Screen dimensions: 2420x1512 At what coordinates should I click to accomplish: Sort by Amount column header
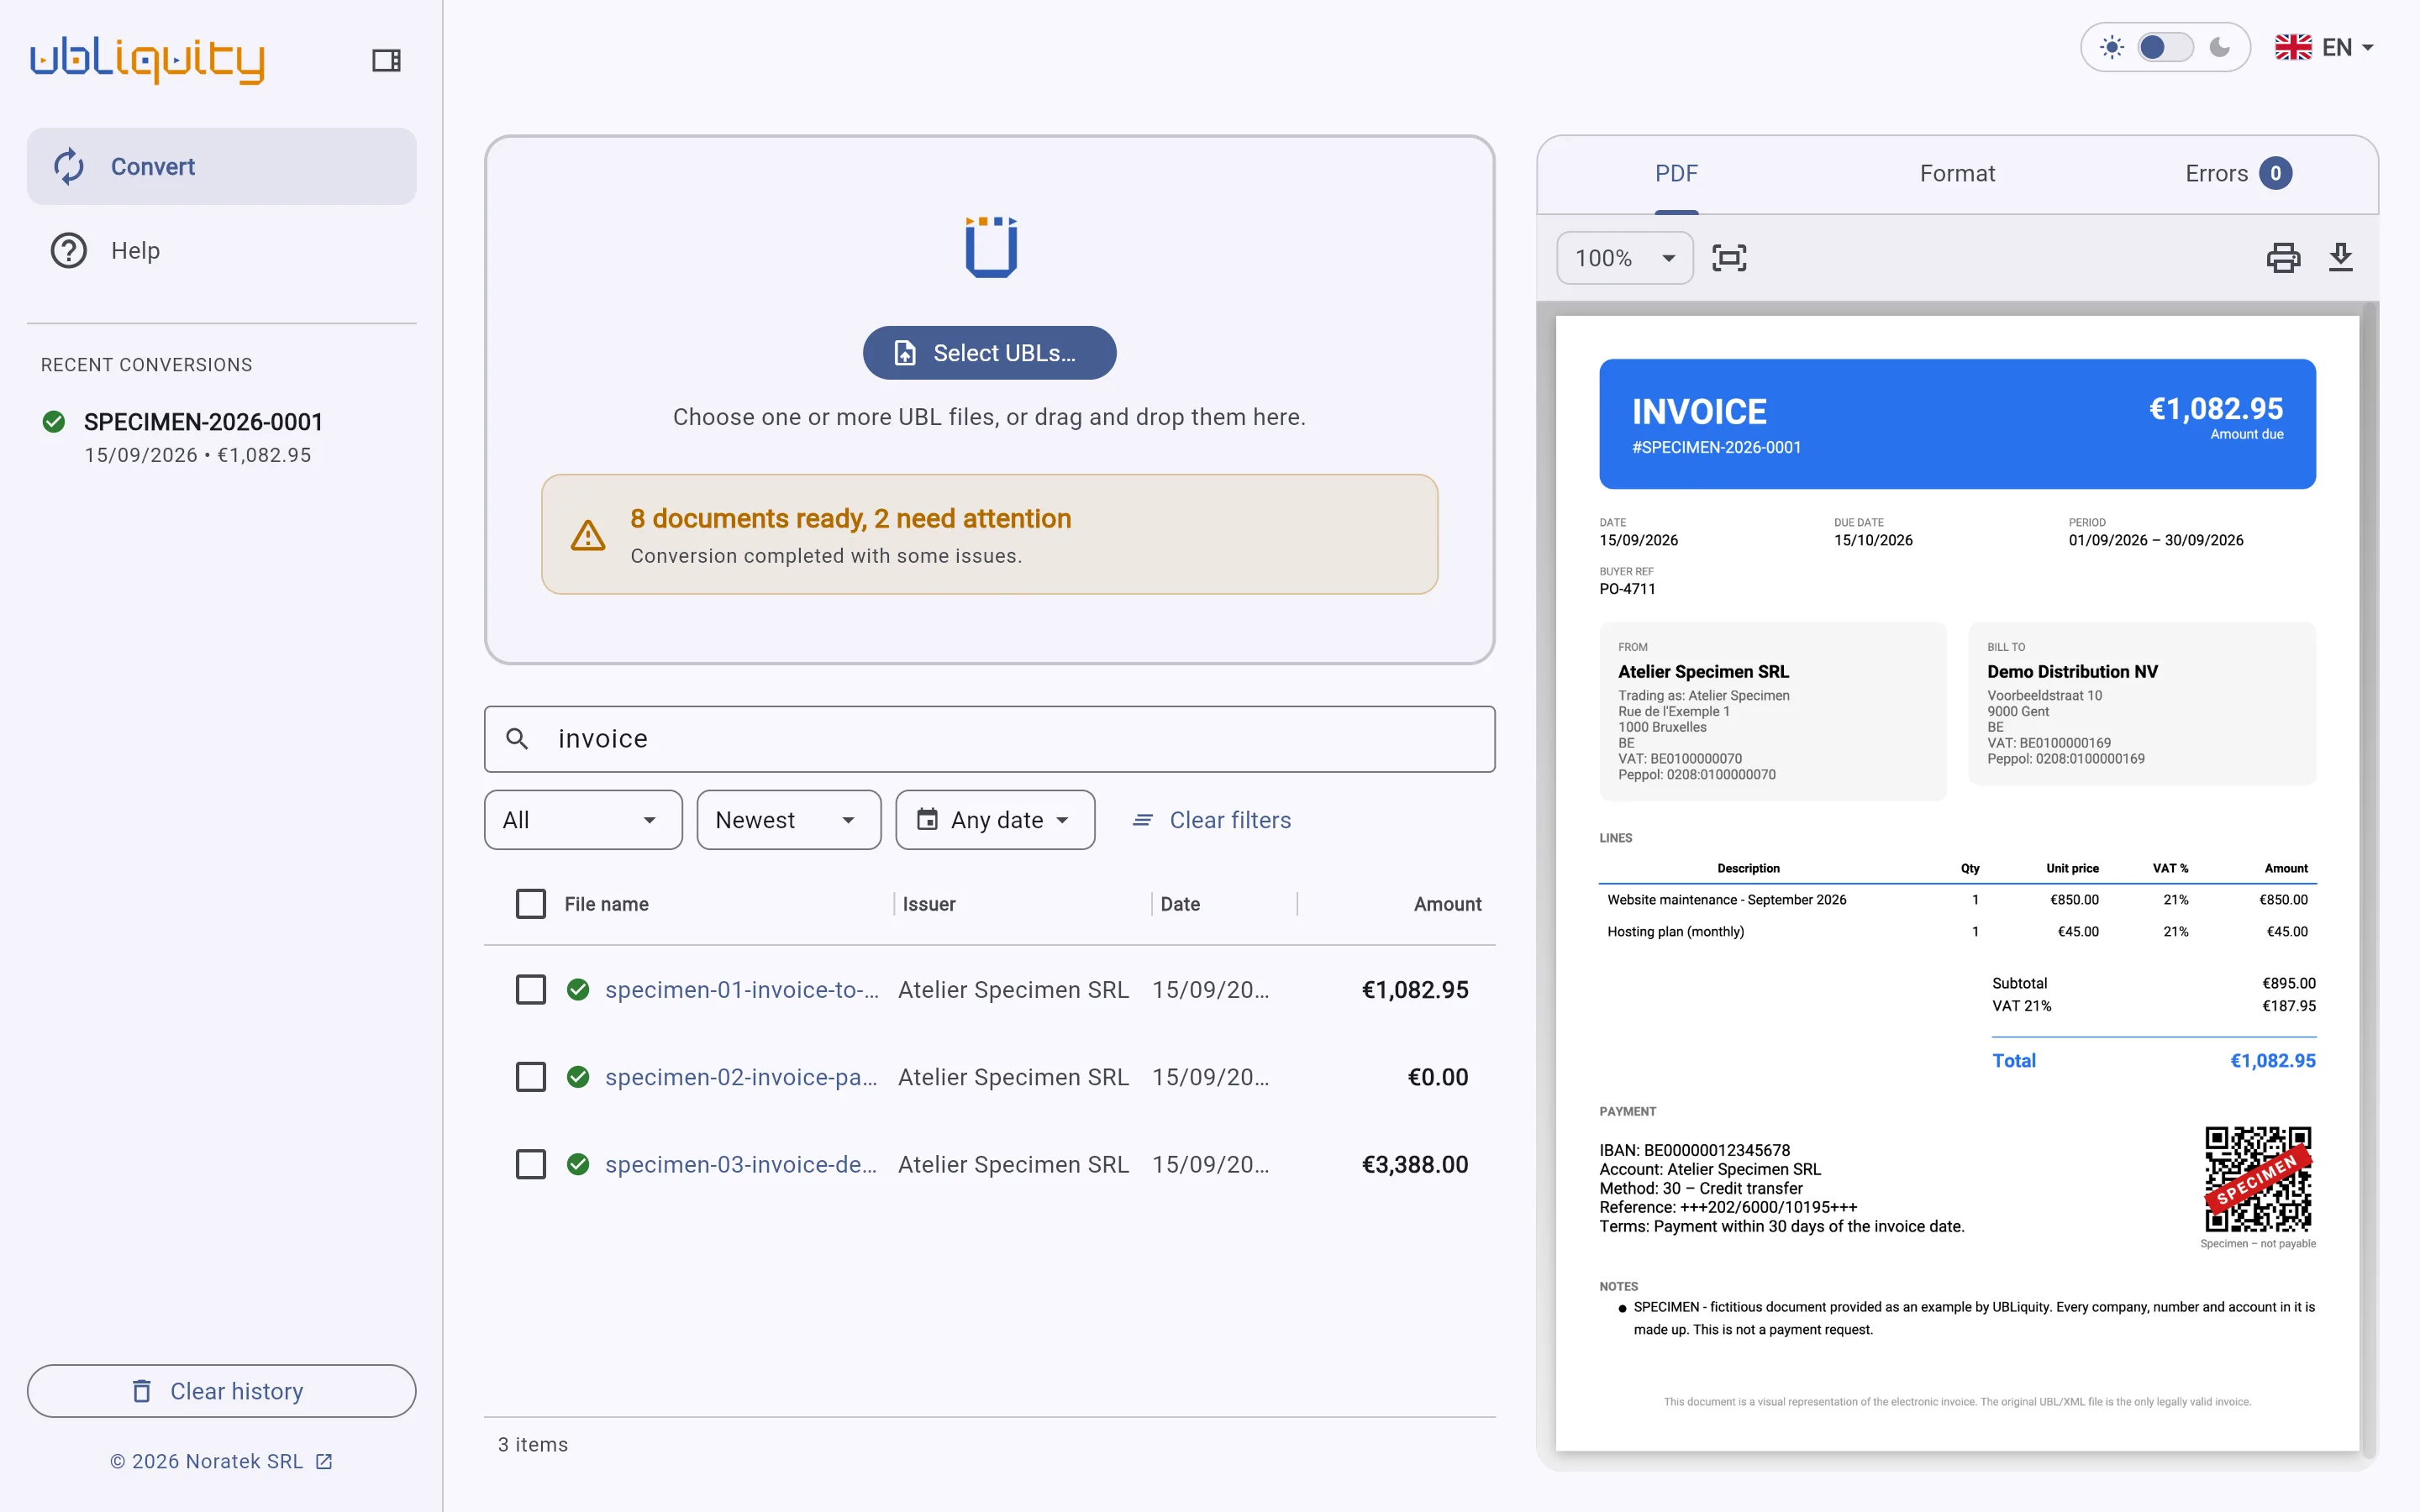(1447, 904)
